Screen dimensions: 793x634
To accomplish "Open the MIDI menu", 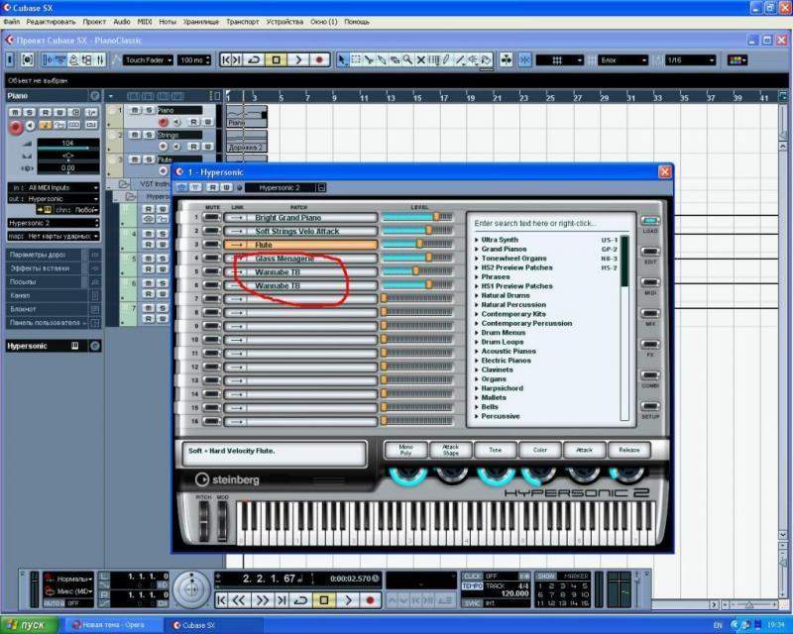I will (x=145, y=21).
